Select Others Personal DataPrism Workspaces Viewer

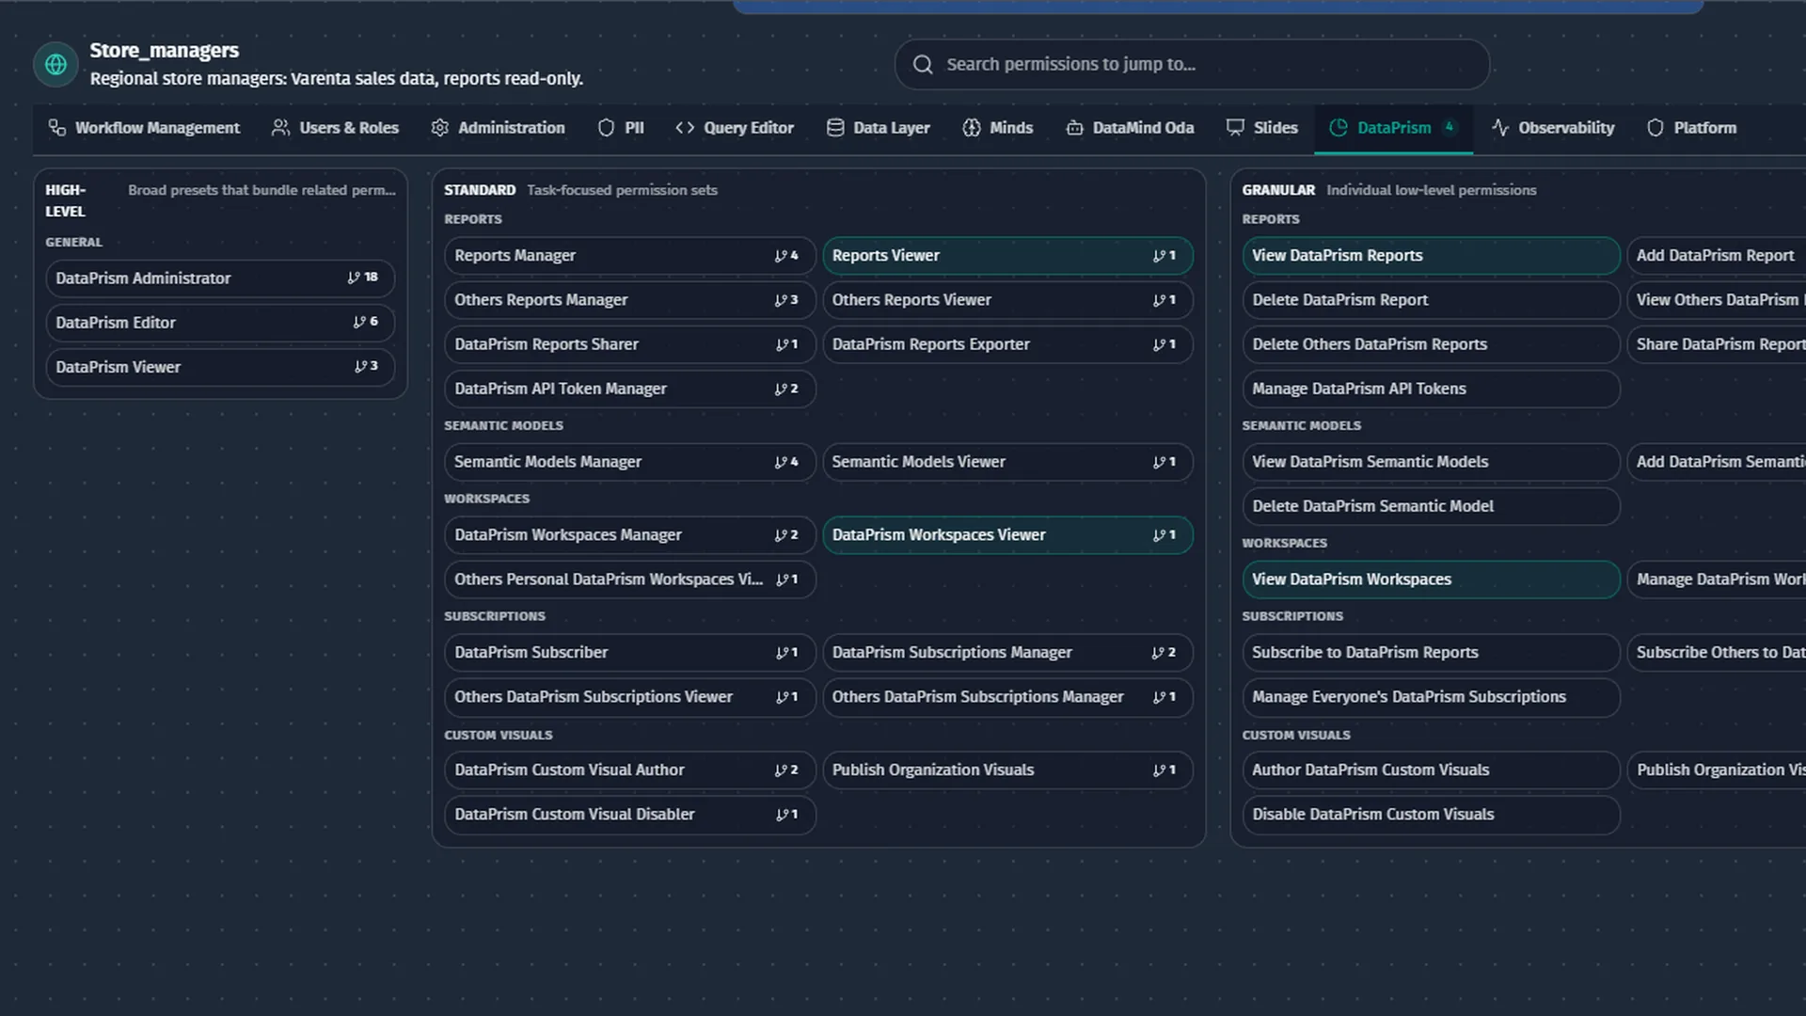(630, 579)
